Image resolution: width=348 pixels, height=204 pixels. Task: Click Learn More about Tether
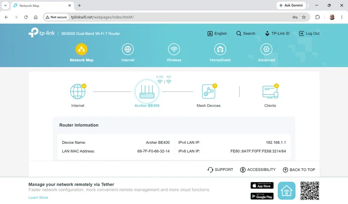[38, 197]
